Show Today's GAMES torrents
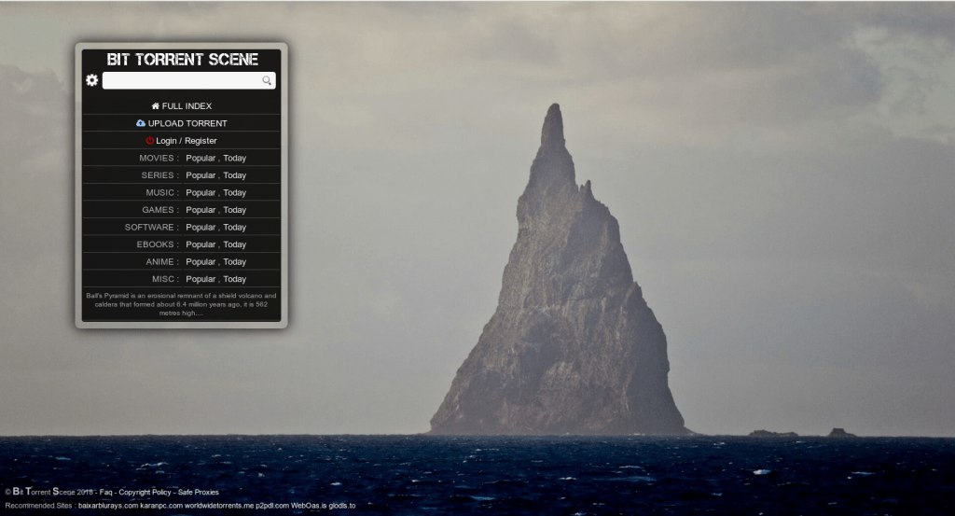Viewport: 955px width, 516px height. [235, 210]
